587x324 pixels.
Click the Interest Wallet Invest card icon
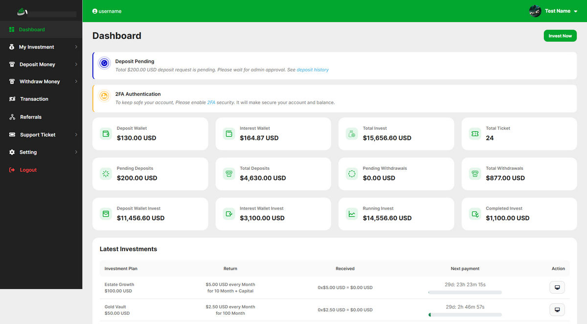click(x=228, y=214)
